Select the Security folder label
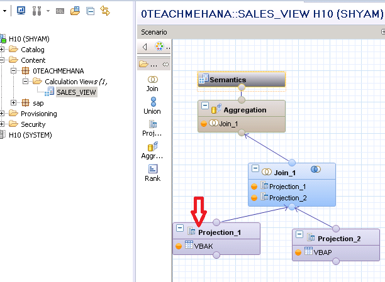 (x=33, y=124)
